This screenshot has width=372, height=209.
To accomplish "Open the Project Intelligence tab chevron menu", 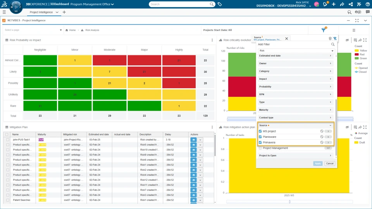I will (57, 12).
